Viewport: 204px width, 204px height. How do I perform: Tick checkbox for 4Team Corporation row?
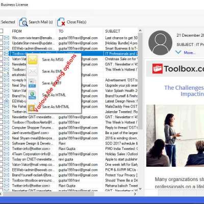[2, 154]
